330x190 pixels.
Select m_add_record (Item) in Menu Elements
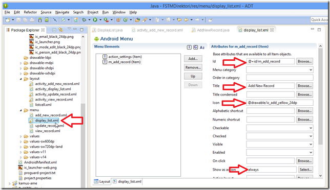click(122, 62)
